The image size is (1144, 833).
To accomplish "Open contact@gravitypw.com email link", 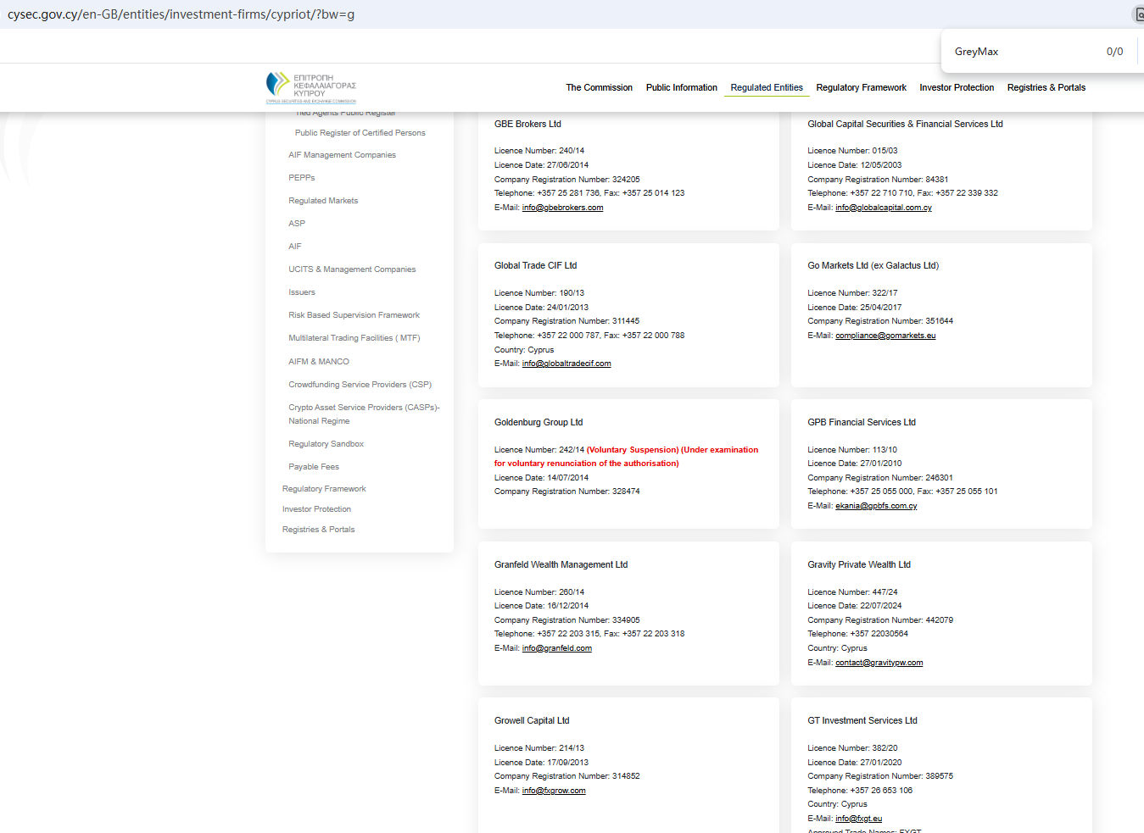I will (x=879, y=663).
